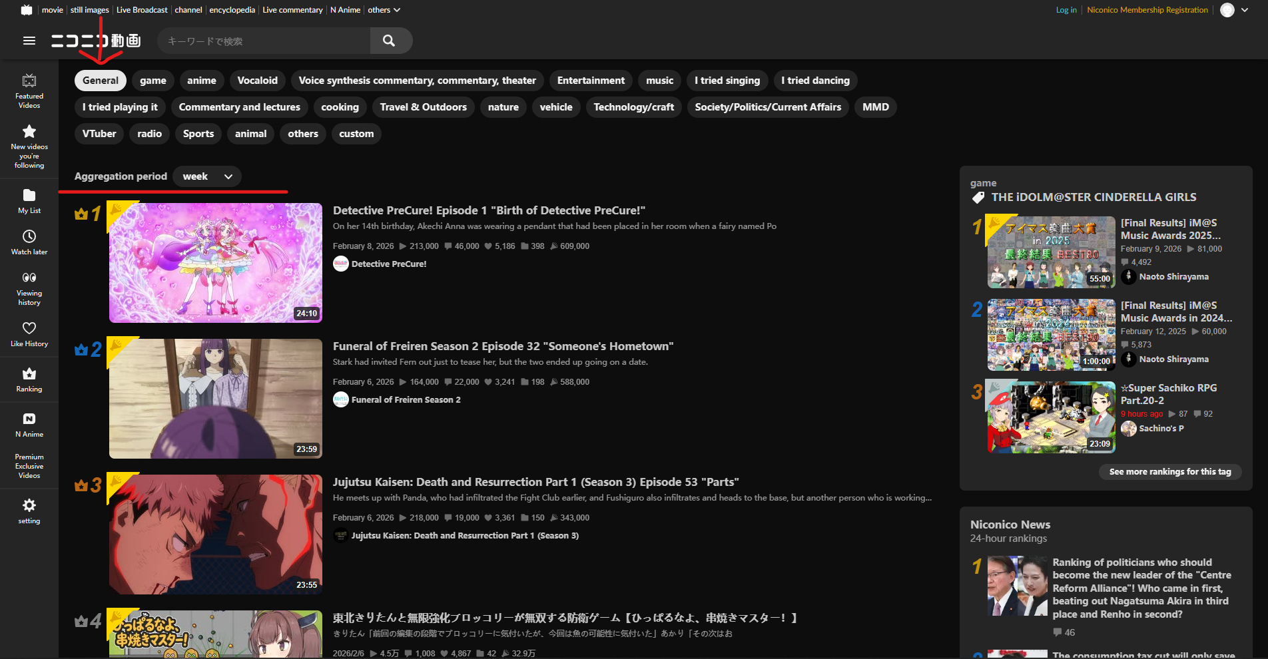1268x659 pixels.
Task: Click the Log in link
Action: [x=1066, y=10]
